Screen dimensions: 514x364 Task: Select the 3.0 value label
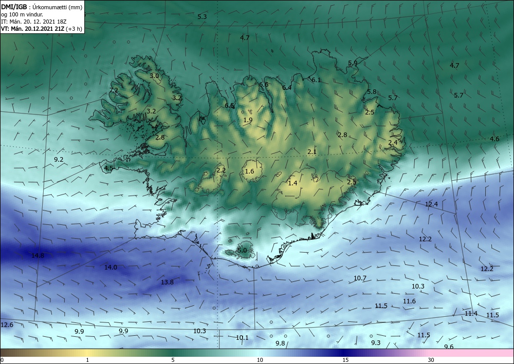tap(154, 76)
